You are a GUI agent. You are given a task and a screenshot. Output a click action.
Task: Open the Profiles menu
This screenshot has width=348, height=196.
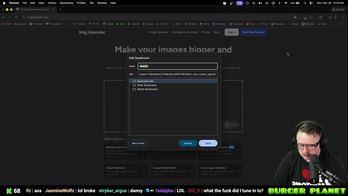point(81,3)
